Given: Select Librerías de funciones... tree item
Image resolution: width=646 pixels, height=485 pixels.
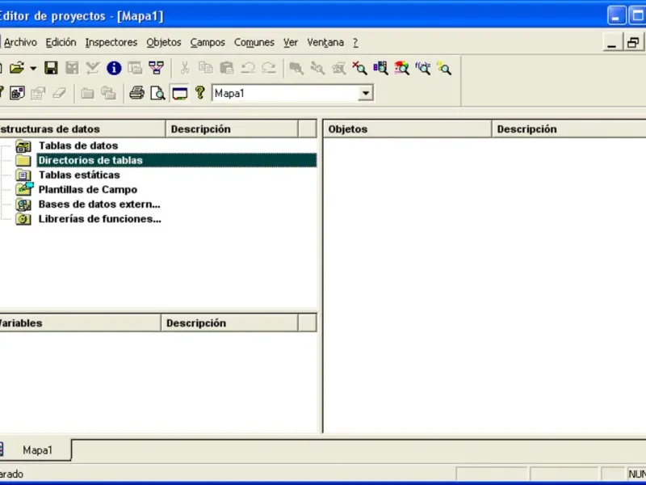Looking at the screenshot, I should click(99, 219).
